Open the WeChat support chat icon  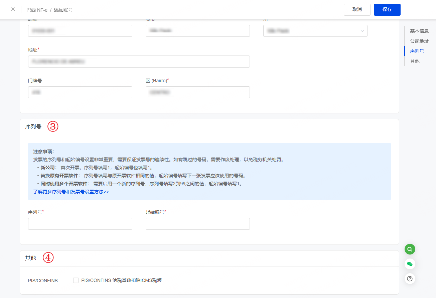coord(410,264)
